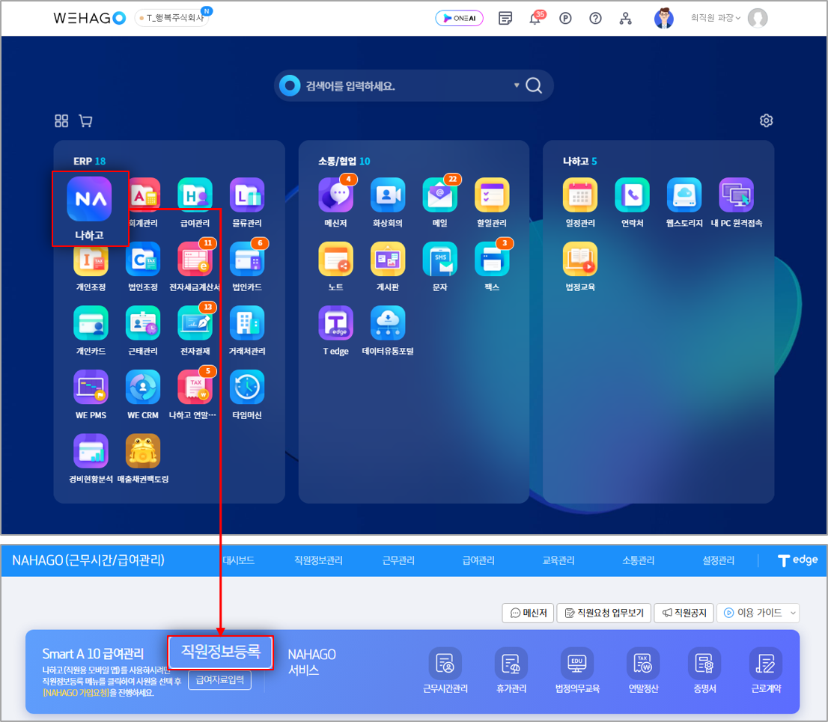Switch to app grid view
Image resolution: width=828 pixels, height=722 pixels.
[x=61, y=121]
